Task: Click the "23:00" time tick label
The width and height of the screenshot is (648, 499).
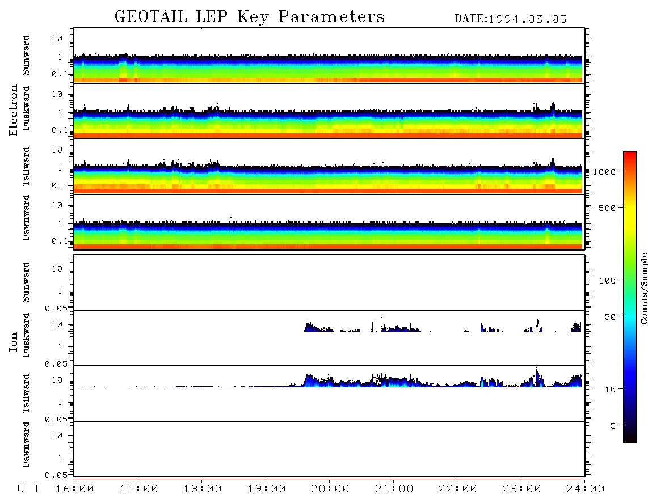Action: coord(523,489)
